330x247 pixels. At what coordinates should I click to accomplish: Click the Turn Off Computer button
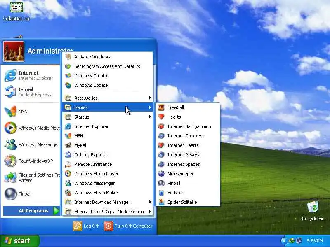coord(128,226)
